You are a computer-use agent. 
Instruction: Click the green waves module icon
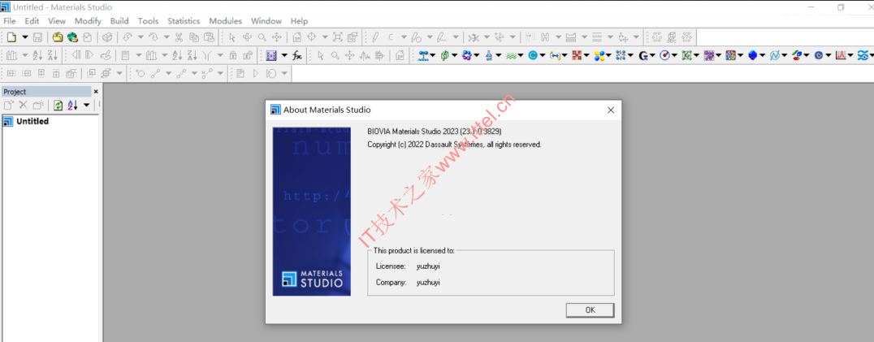[512, 55]
